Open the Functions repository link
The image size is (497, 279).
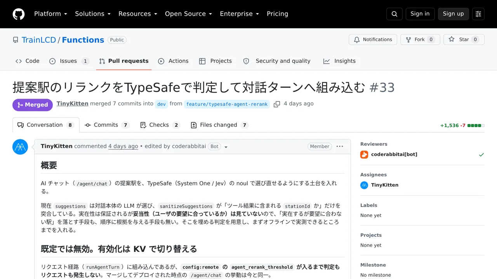click(83, 40)
